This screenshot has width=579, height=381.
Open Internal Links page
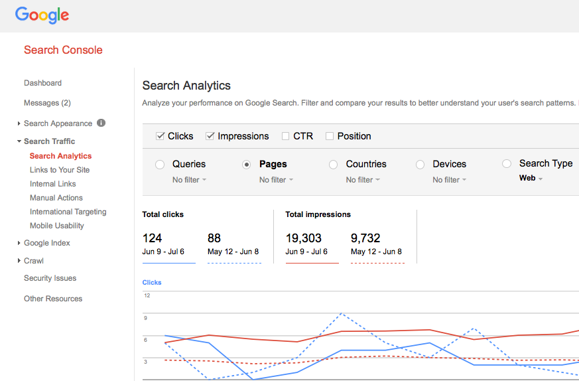tap(53, 184)
